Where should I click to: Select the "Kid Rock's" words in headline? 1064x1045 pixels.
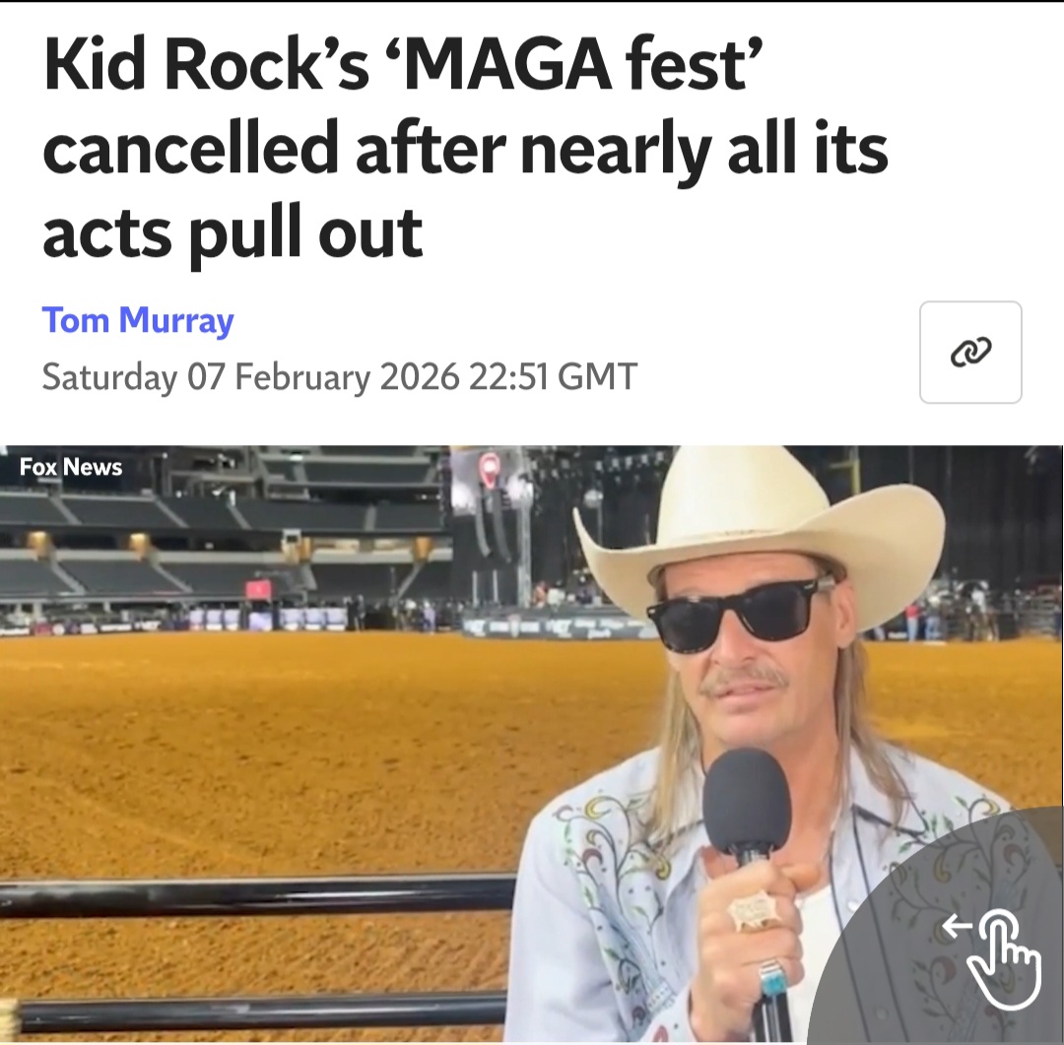[206, 66]
